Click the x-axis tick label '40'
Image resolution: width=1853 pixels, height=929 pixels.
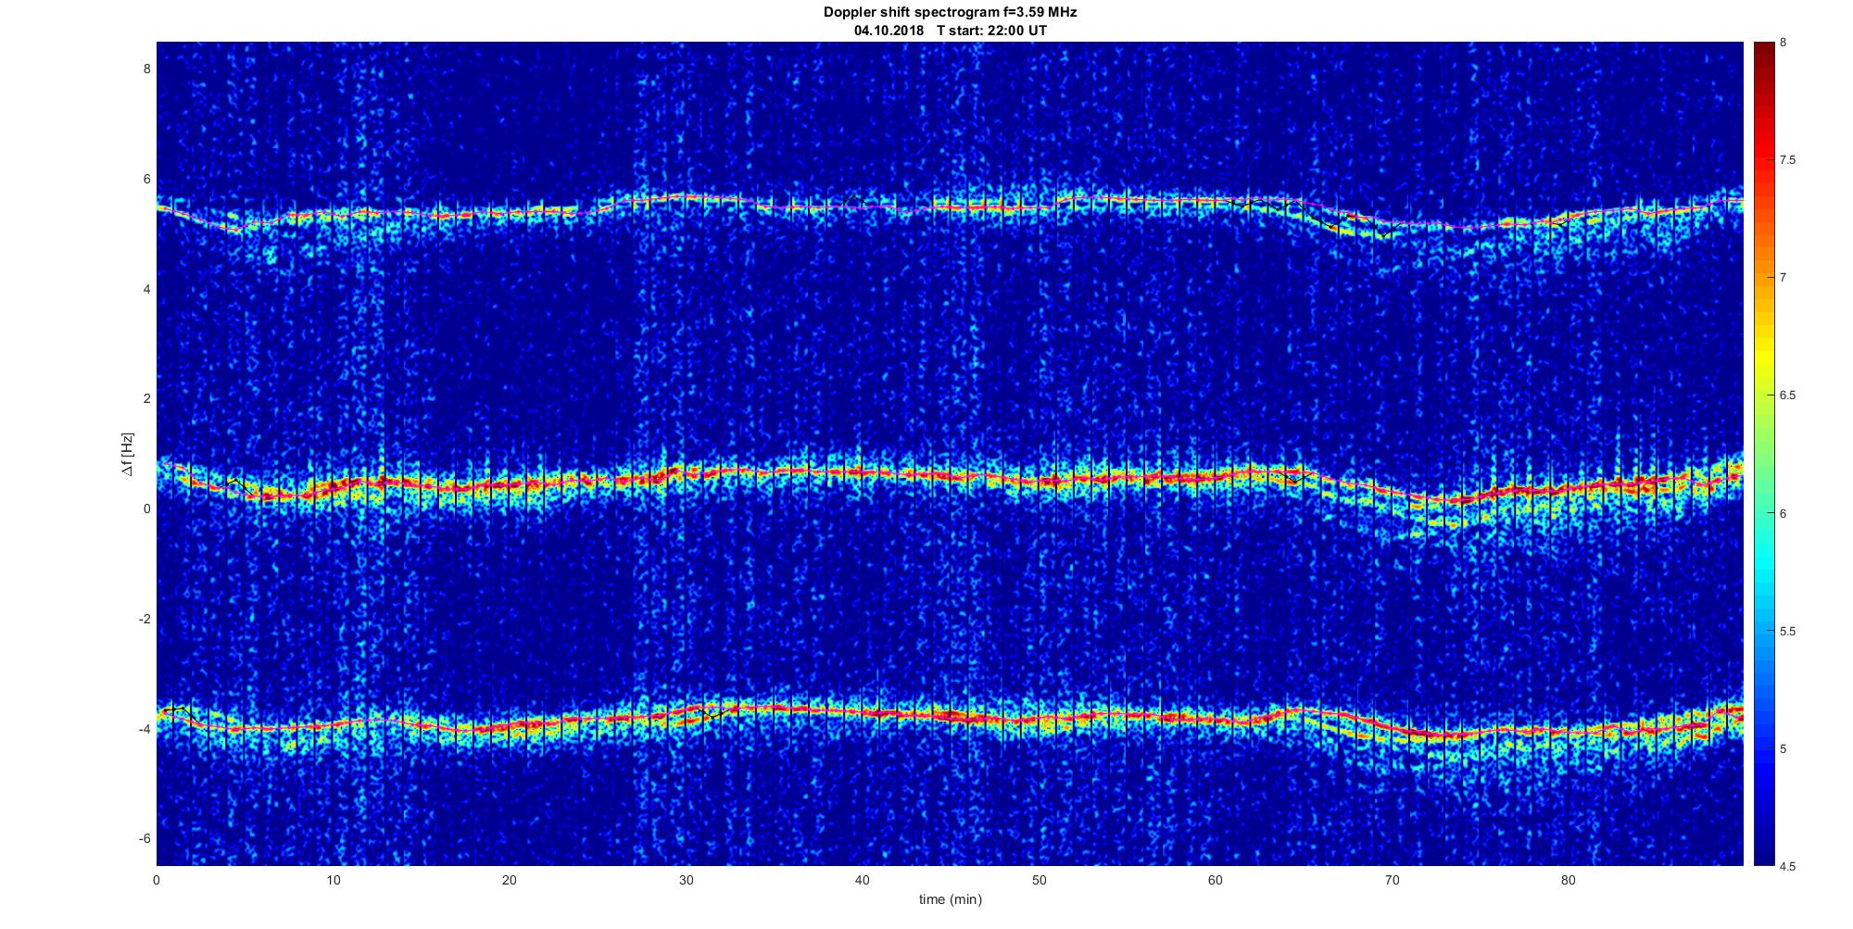tap(863, 880)
